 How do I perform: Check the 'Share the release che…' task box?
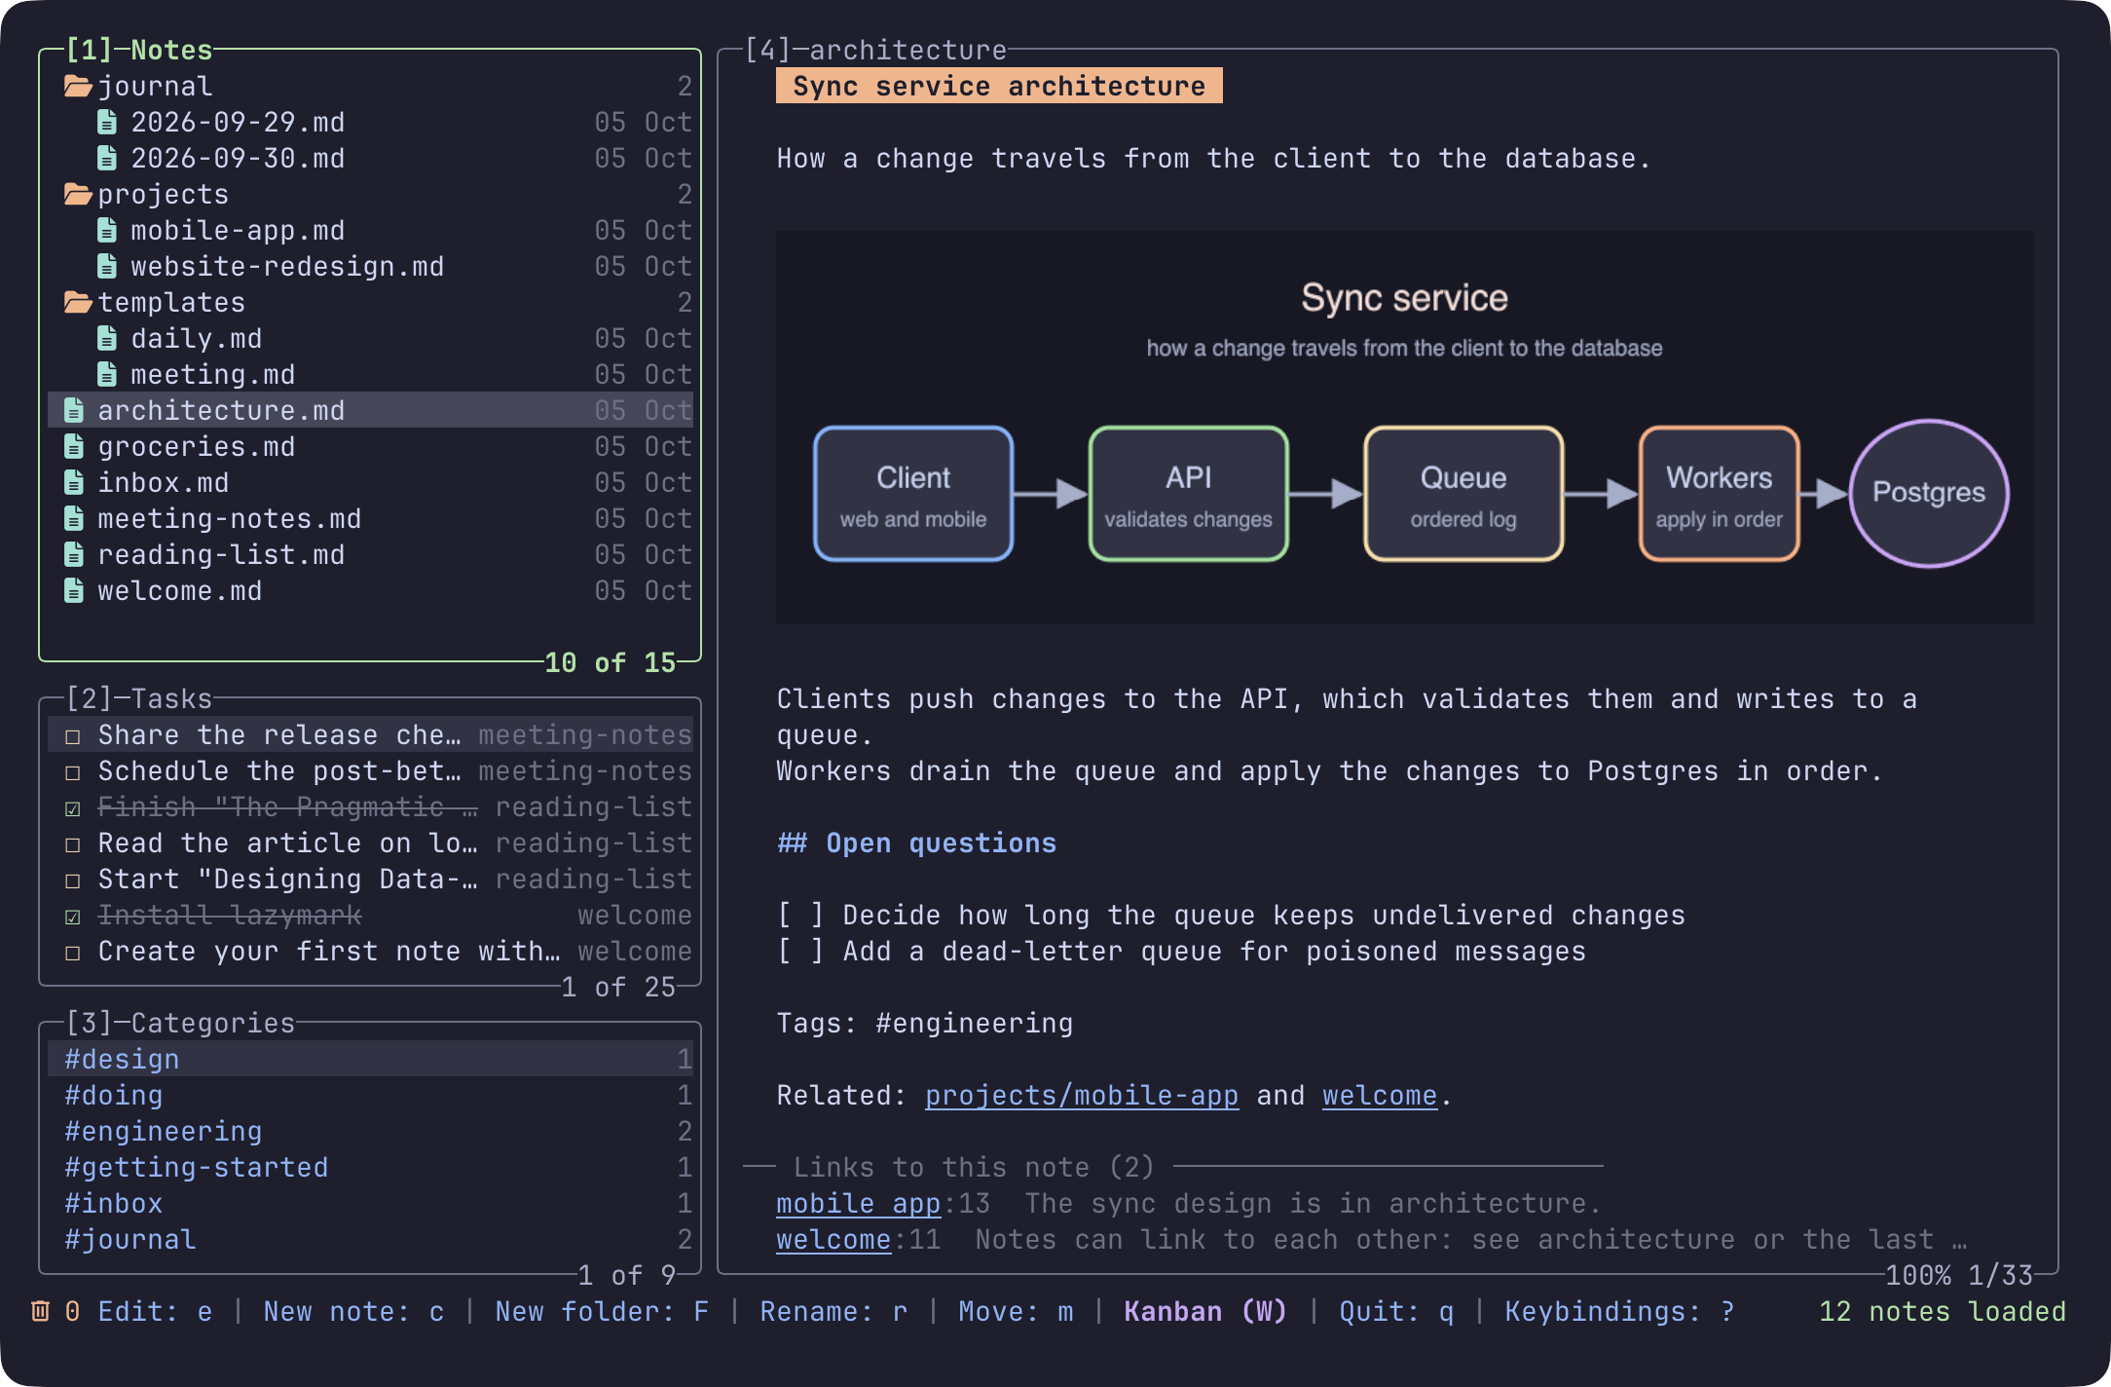pos(73,737)
